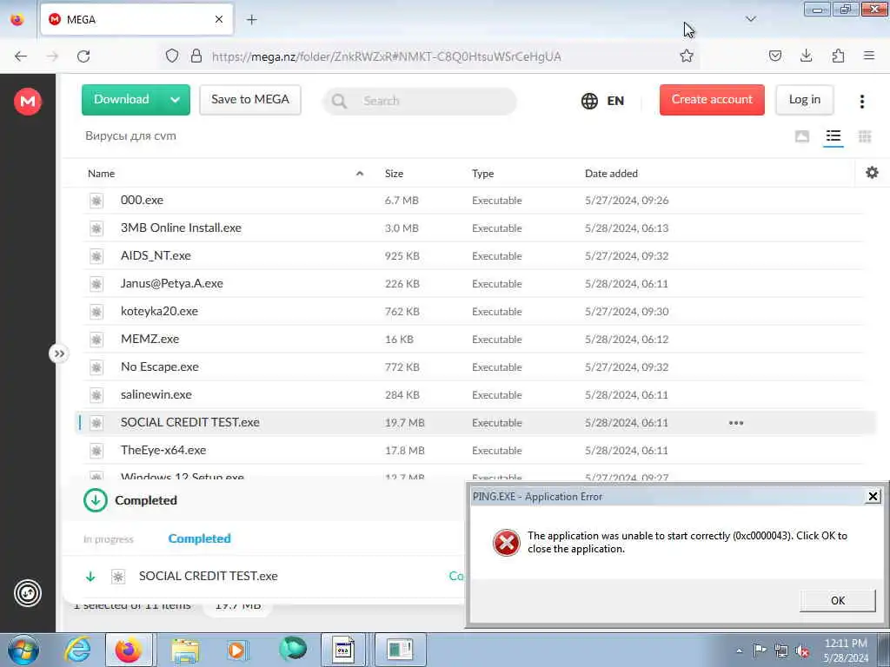Select koteyka20.exe file
This screenshot has width=890, height=667.
[x=474, y=312]
